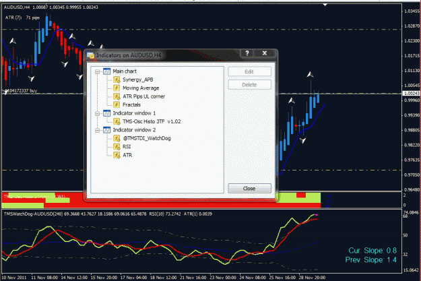Click the TMSWatchDog-AUDUSD(240) indicator header

tap(33, 214)
